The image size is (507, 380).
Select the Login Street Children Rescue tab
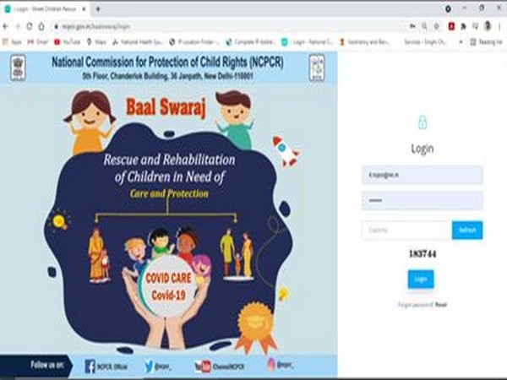pos(45,9)
